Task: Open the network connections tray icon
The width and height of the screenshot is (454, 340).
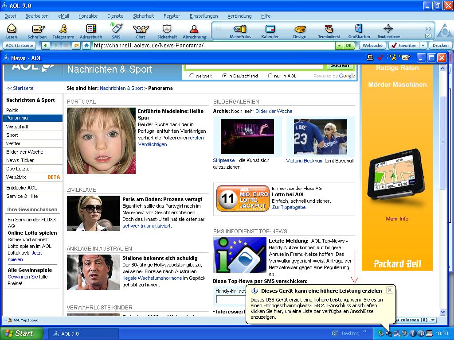Action: pos(397,334)
